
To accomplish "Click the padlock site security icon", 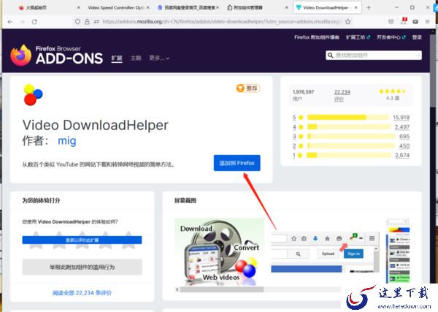I will click(x=87, y=21).
